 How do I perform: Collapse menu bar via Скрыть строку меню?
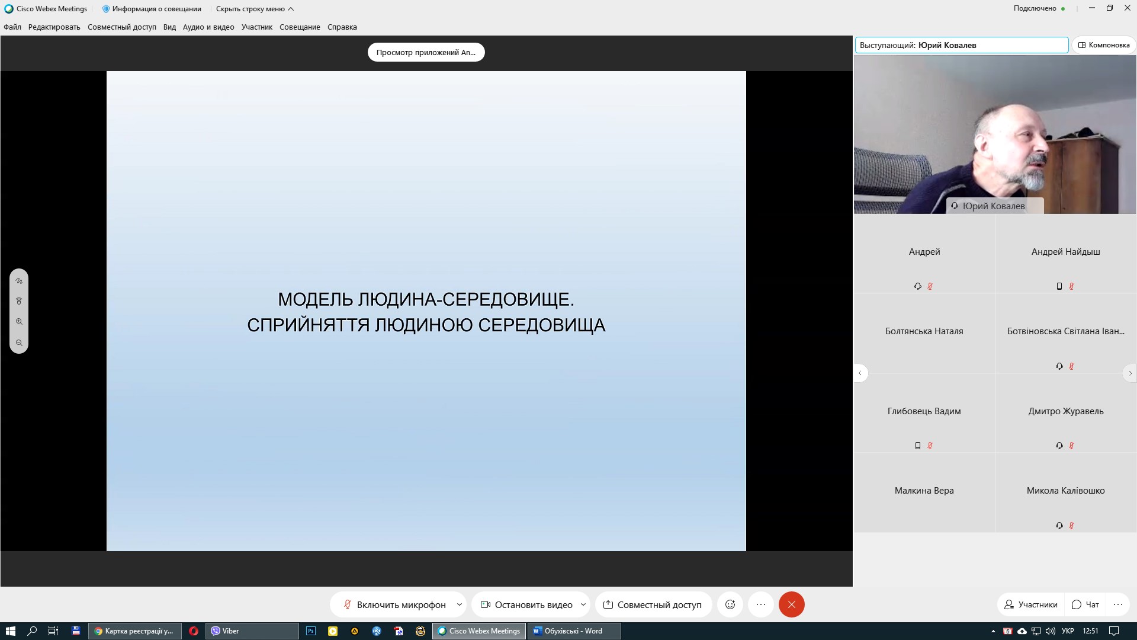coord(255,9)
